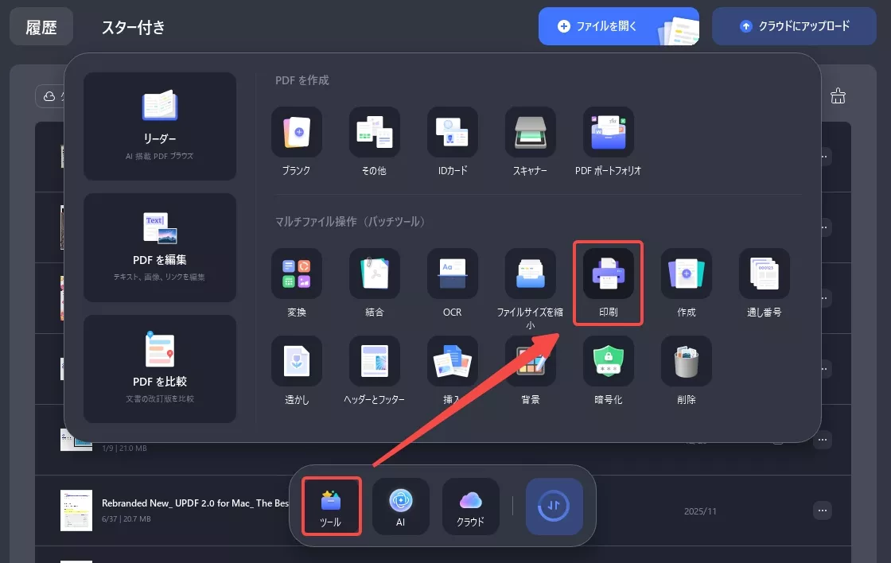The image size is (891, 563).
Task: Open more options for Rebranded New_ UPDF 2.0 file
Action: pos(823,510)
